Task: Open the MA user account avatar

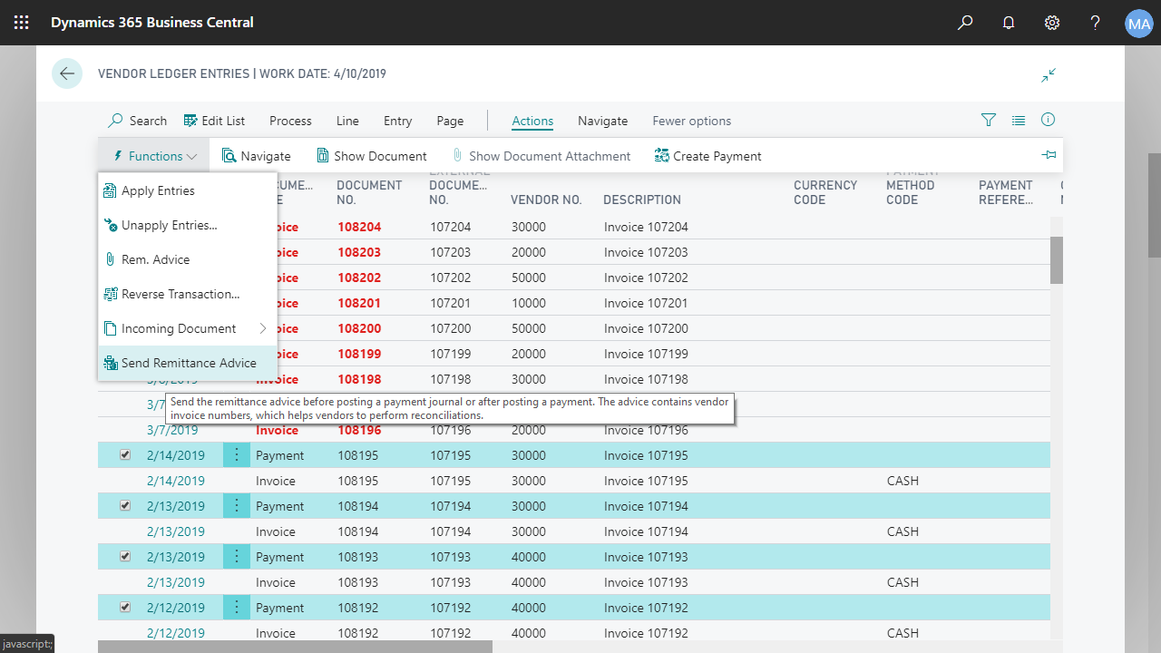Action: [1138, 23]
